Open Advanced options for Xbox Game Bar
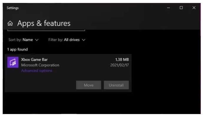The height and width of the screenshot is (117, 203). click(37, 71)
